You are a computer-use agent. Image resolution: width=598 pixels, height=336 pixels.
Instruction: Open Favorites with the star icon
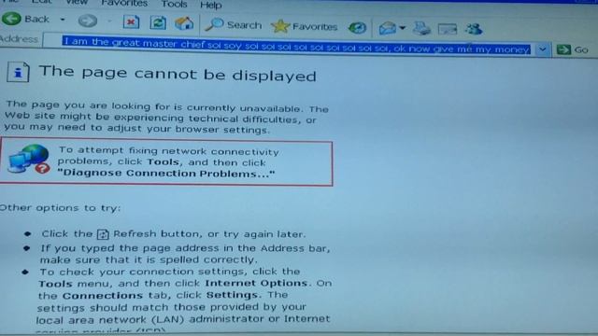click(280, 26)
